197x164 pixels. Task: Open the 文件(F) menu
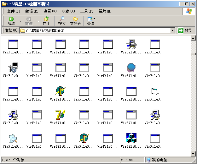14,11
